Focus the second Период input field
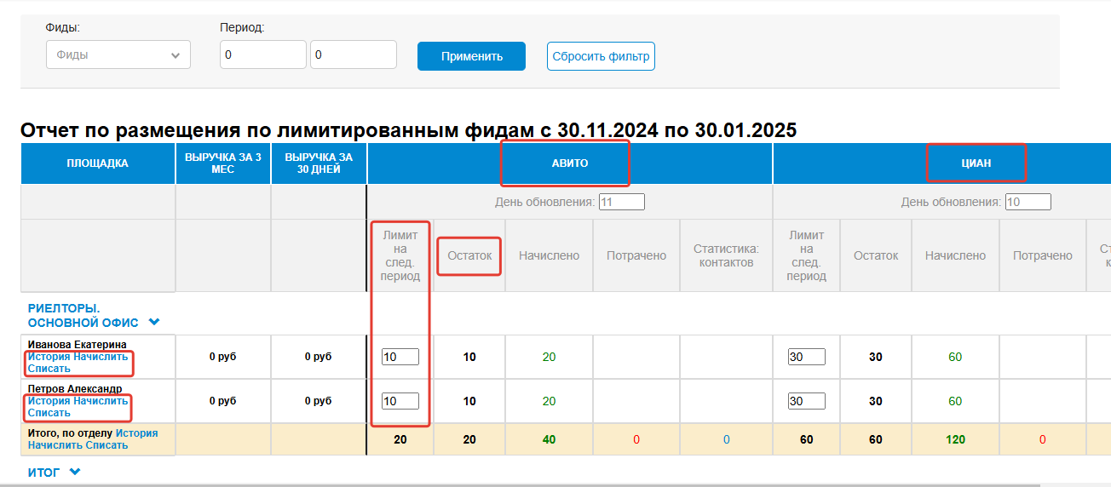Image resolution: width=1111 pixels, height=487 pixels. [353, 55]
